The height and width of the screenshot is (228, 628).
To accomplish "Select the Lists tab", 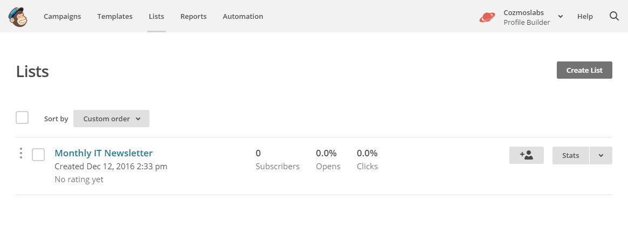I will (x=156, y=16).
